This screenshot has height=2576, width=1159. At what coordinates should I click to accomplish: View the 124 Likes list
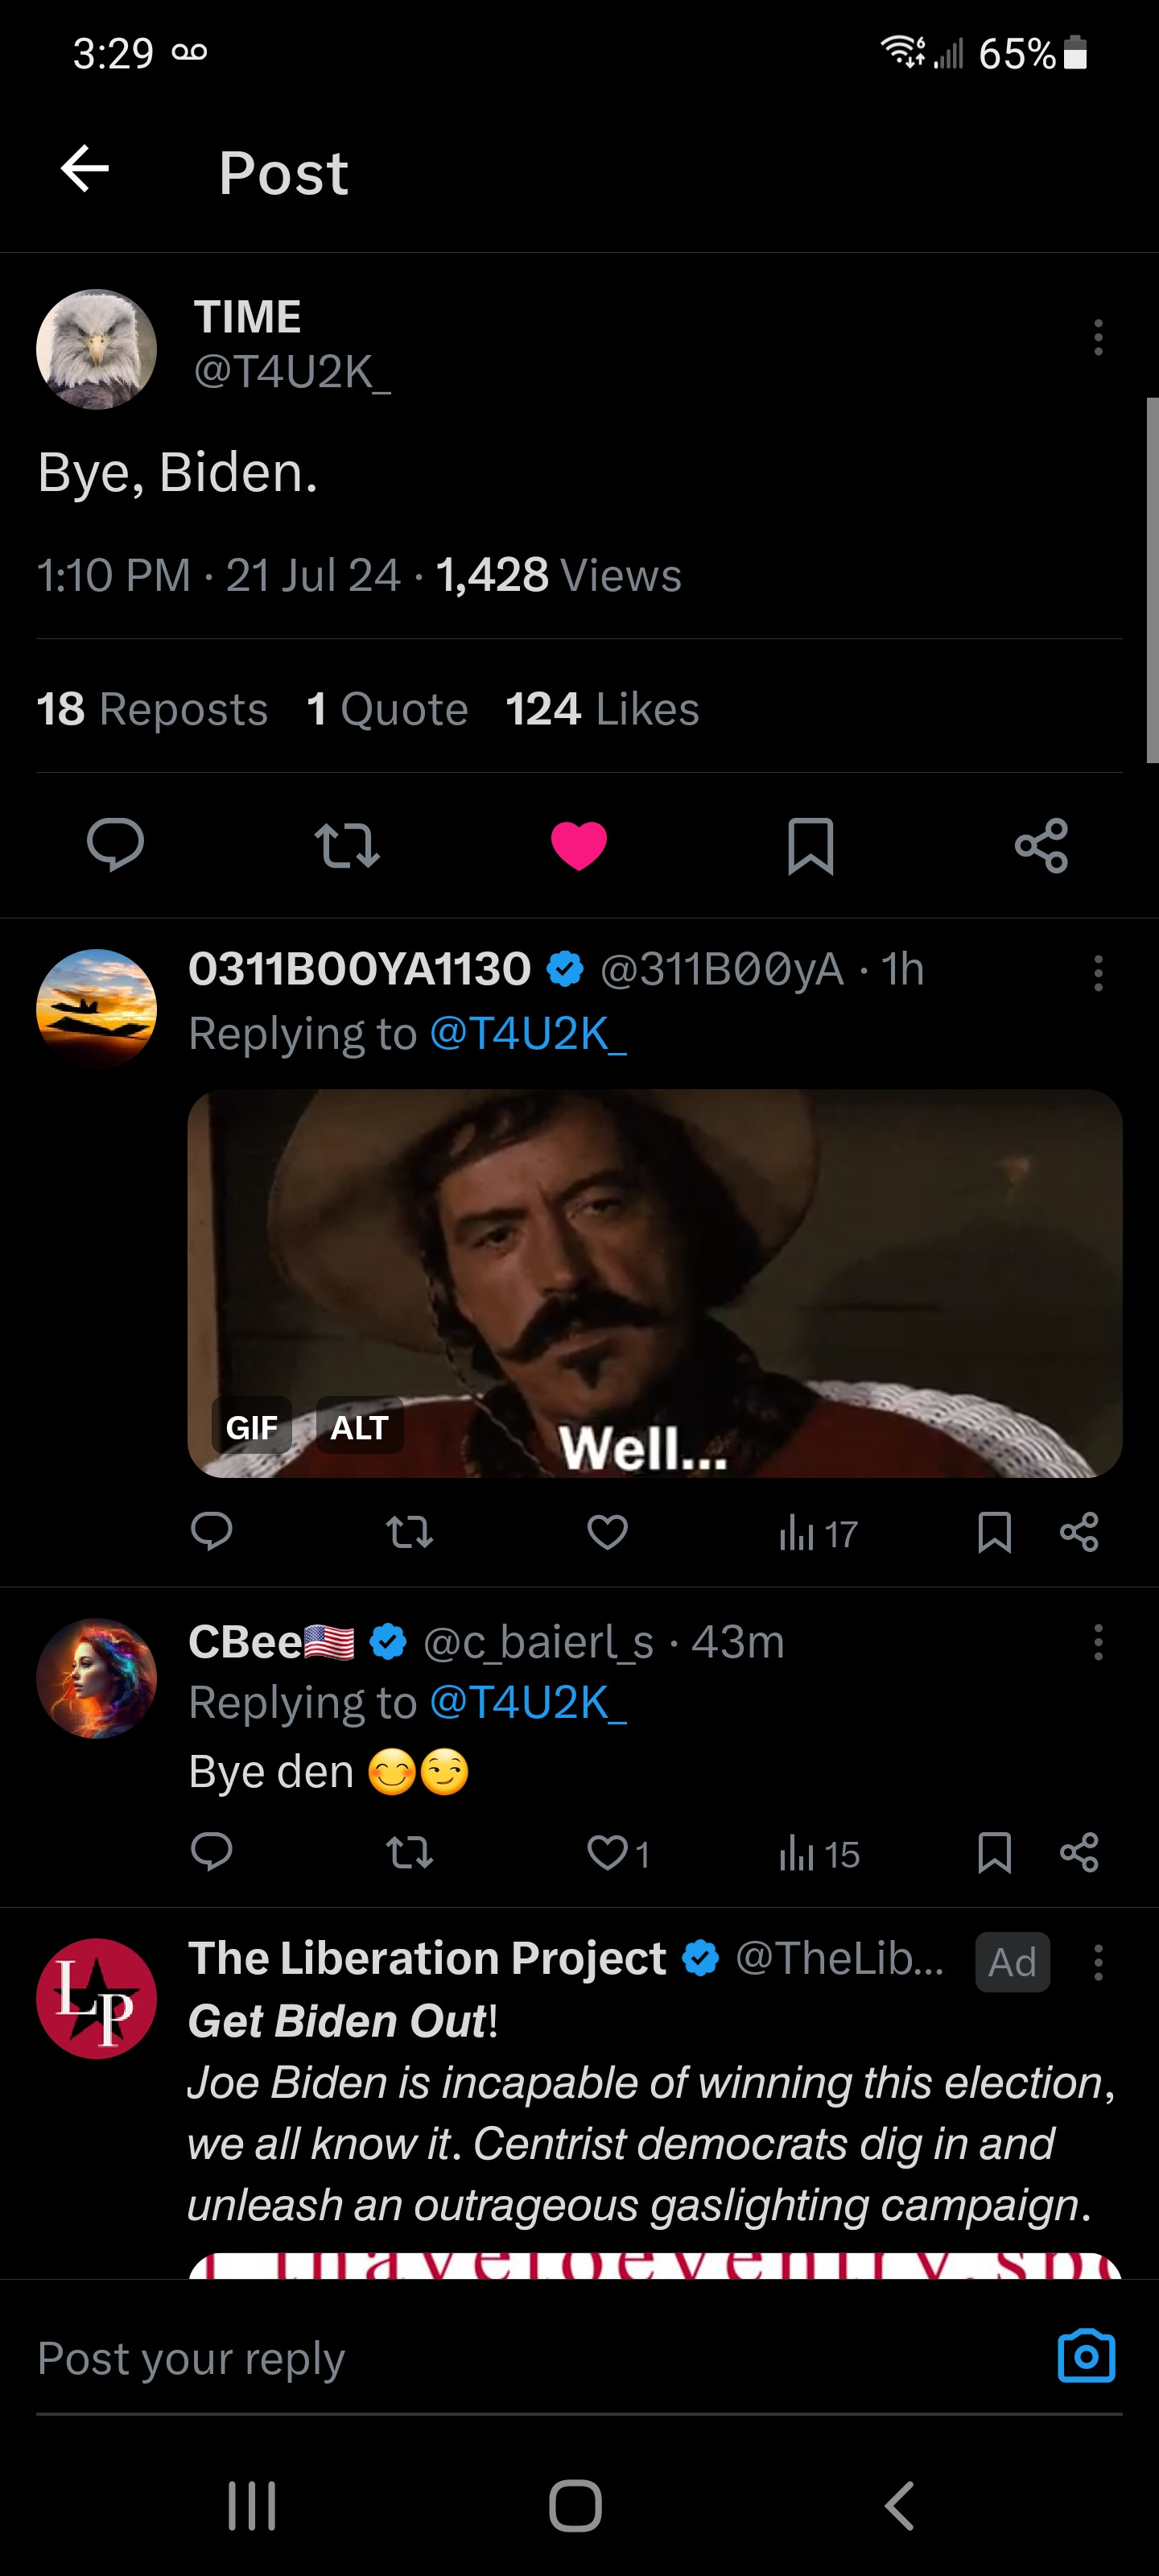pyautogui.click(x=602, y=709)
